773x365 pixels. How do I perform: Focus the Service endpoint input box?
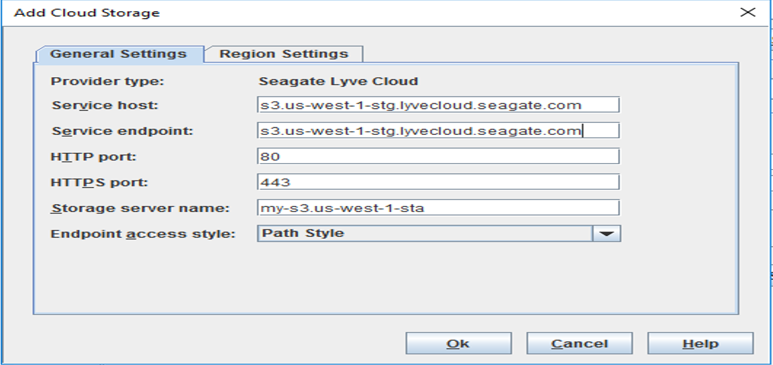click(x=437, y=131)
